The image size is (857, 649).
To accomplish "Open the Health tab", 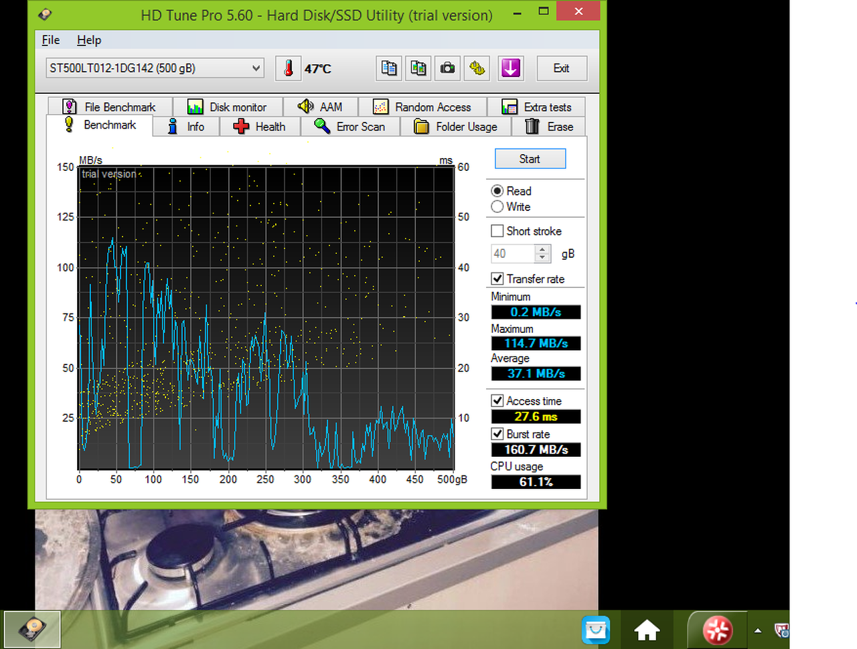I will (260, 127).
